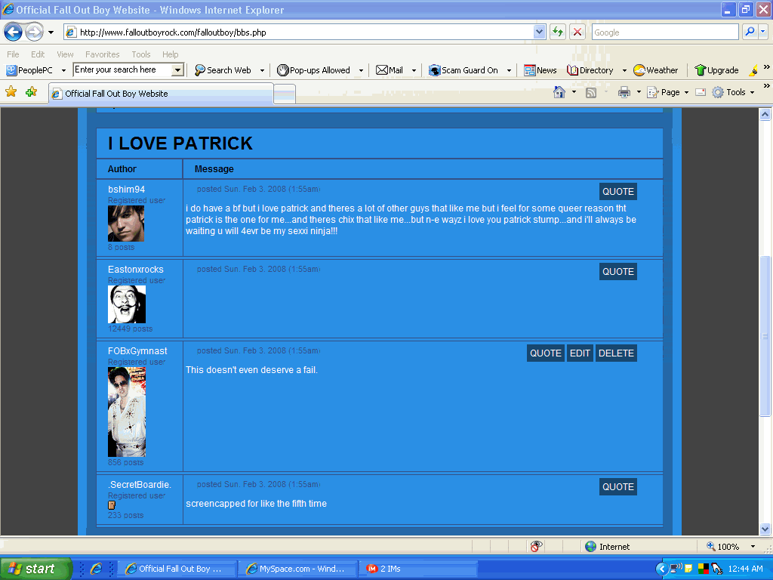Delete FOBxGymnast's post
This screenshot has height=580, width=773.
pyautogui.click(x=616, y=353)
